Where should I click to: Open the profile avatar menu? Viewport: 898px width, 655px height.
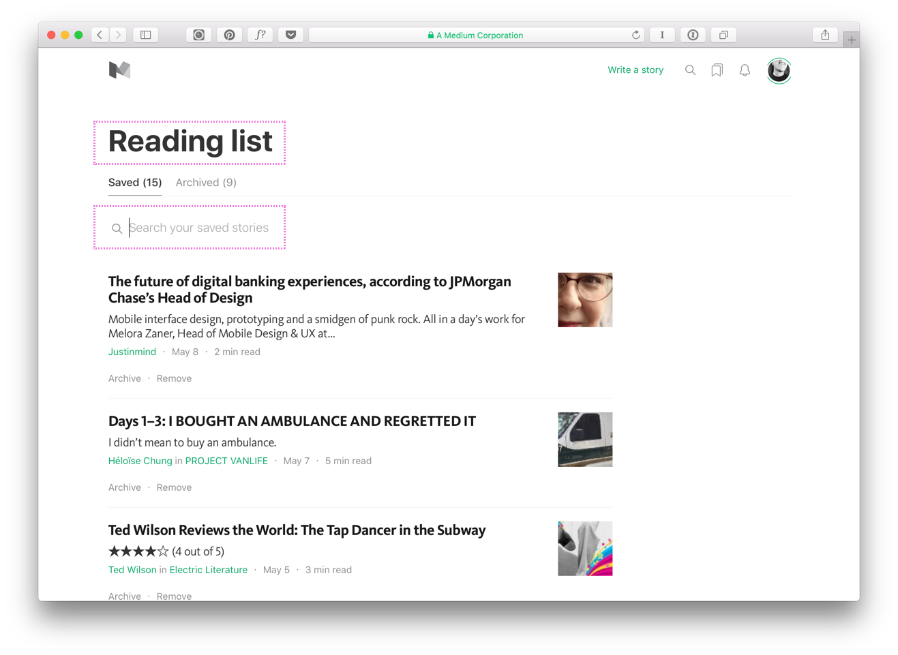click(x=779, y=70)
